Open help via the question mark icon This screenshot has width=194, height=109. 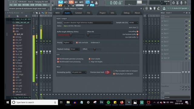coord(185,3)
